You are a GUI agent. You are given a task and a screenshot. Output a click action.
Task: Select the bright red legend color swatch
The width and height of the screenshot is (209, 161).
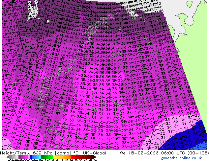click(x=72, y=157)
